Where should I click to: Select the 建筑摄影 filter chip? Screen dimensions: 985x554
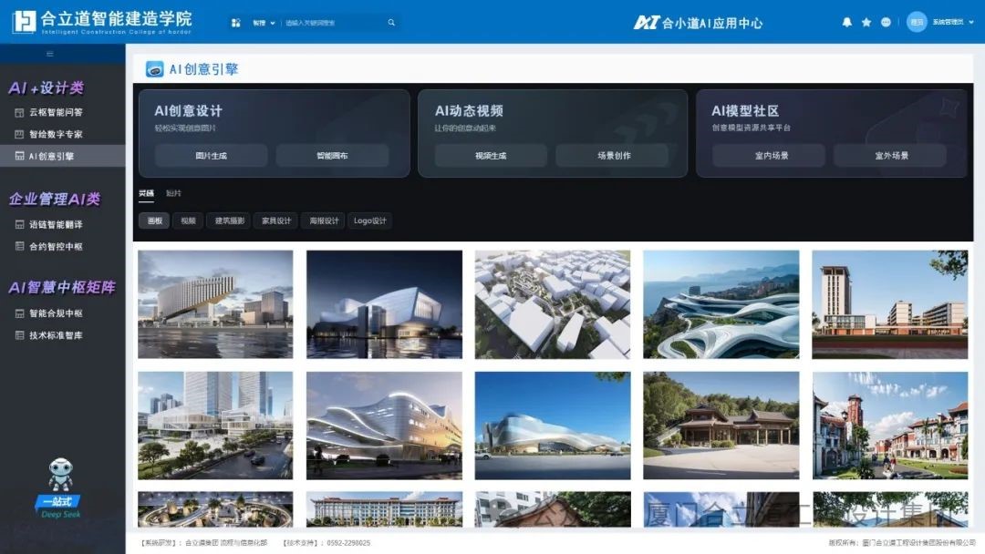pyautogui.click(x=229, y=221)
